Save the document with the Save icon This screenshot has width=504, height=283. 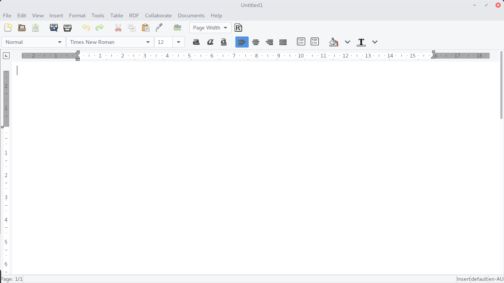(x=35, y=28)
